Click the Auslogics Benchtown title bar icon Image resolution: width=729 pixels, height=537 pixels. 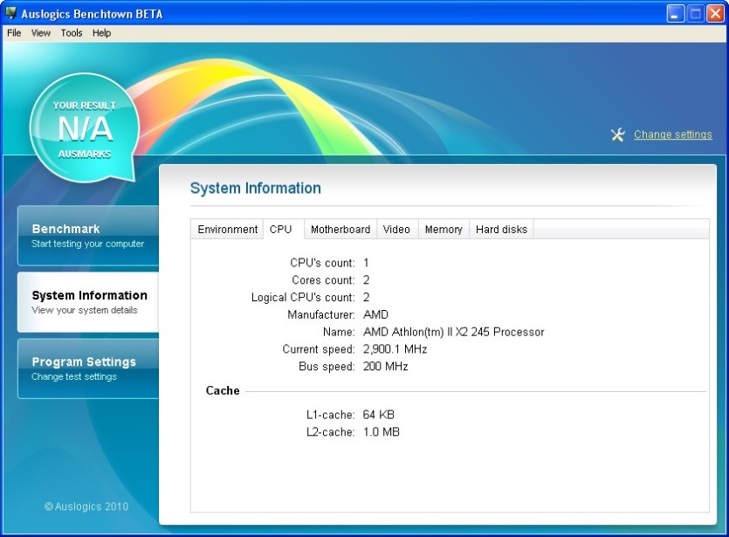(x=10, y=12)
